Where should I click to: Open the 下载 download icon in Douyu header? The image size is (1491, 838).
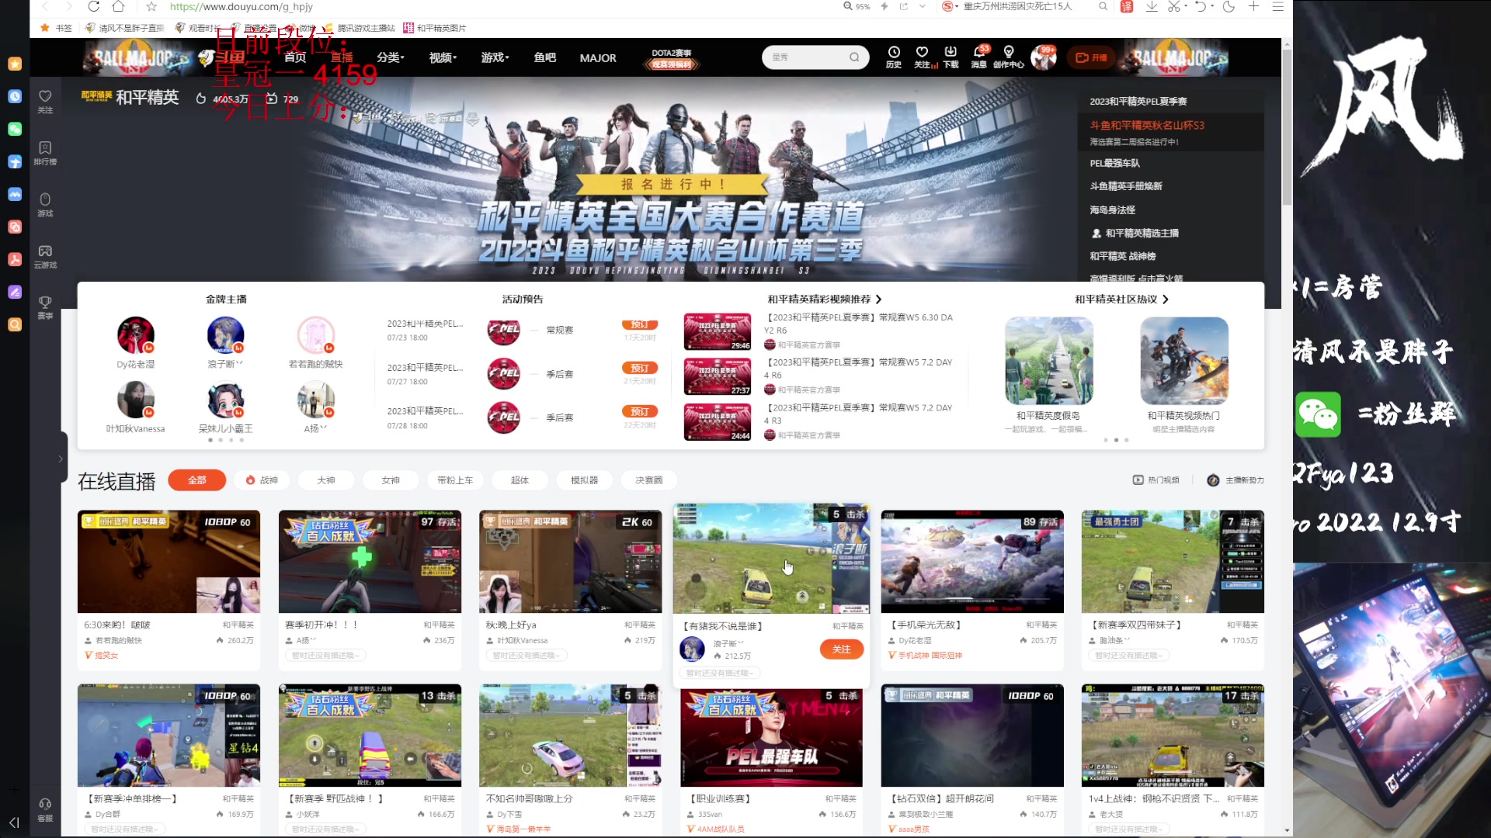pos(951,57)
